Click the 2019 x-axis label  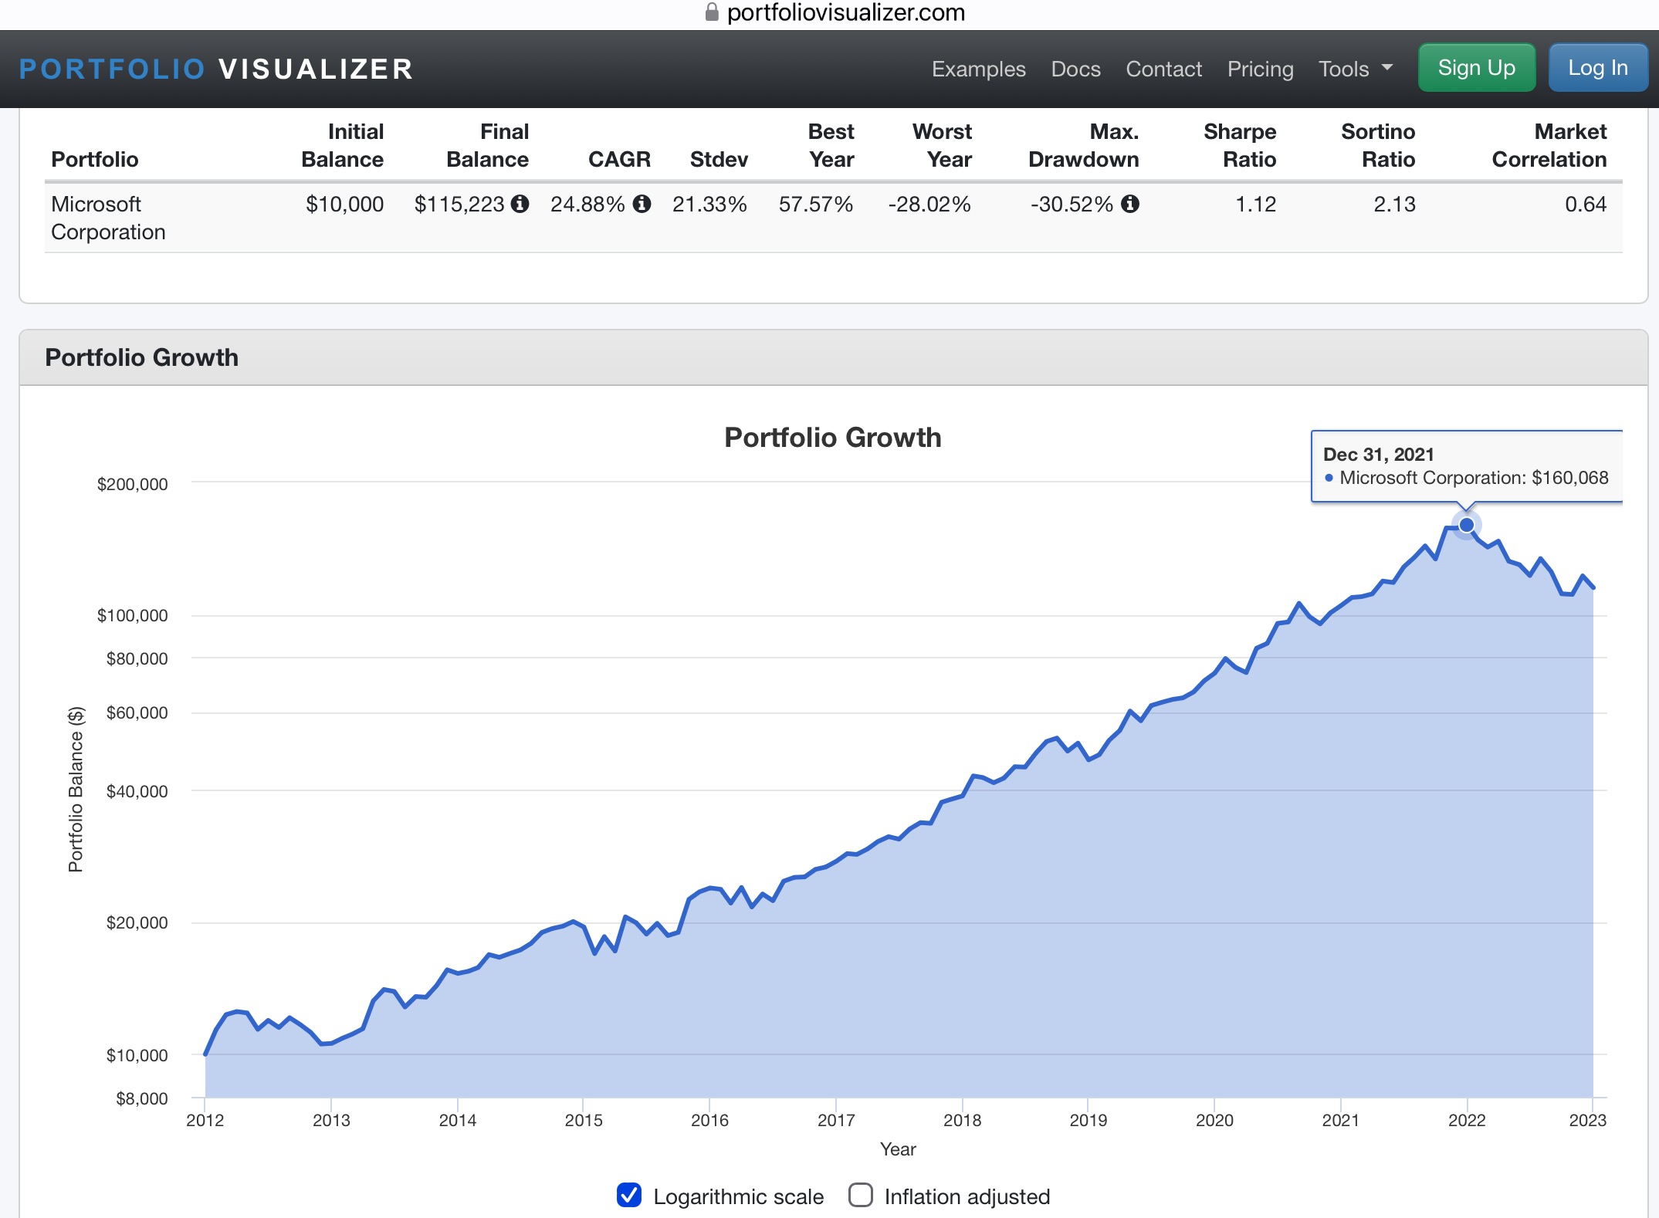[1089, 1120]
